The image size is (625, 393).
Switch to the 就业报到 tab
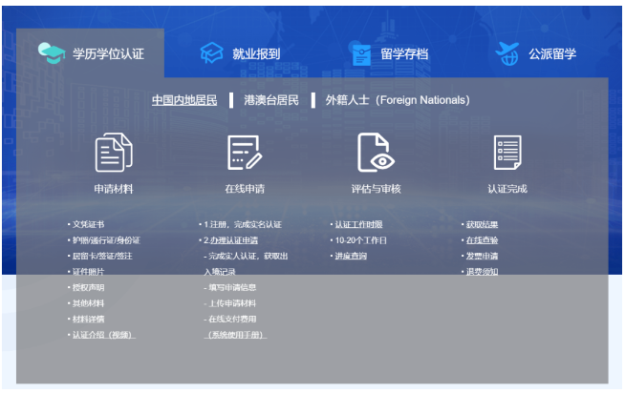(x=240, y=53)
